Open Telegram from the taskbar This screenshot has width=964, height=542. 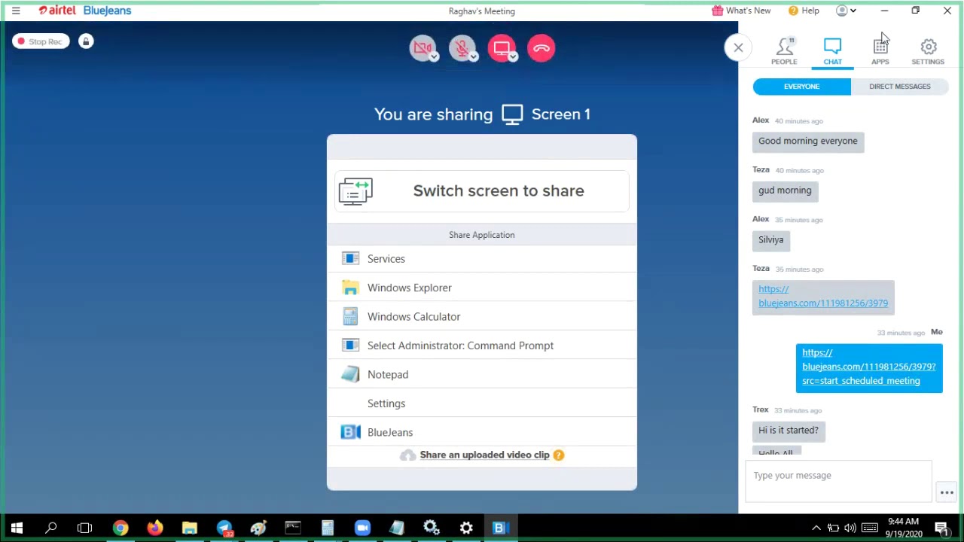pyautogui.click(x=224, y=528)
